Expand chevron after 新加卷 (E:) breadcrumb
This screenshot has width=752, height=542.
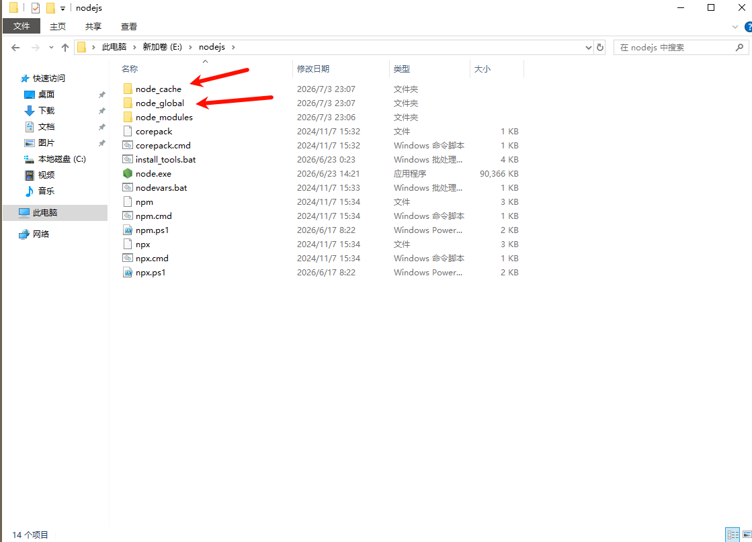click(x=190, y=47)
